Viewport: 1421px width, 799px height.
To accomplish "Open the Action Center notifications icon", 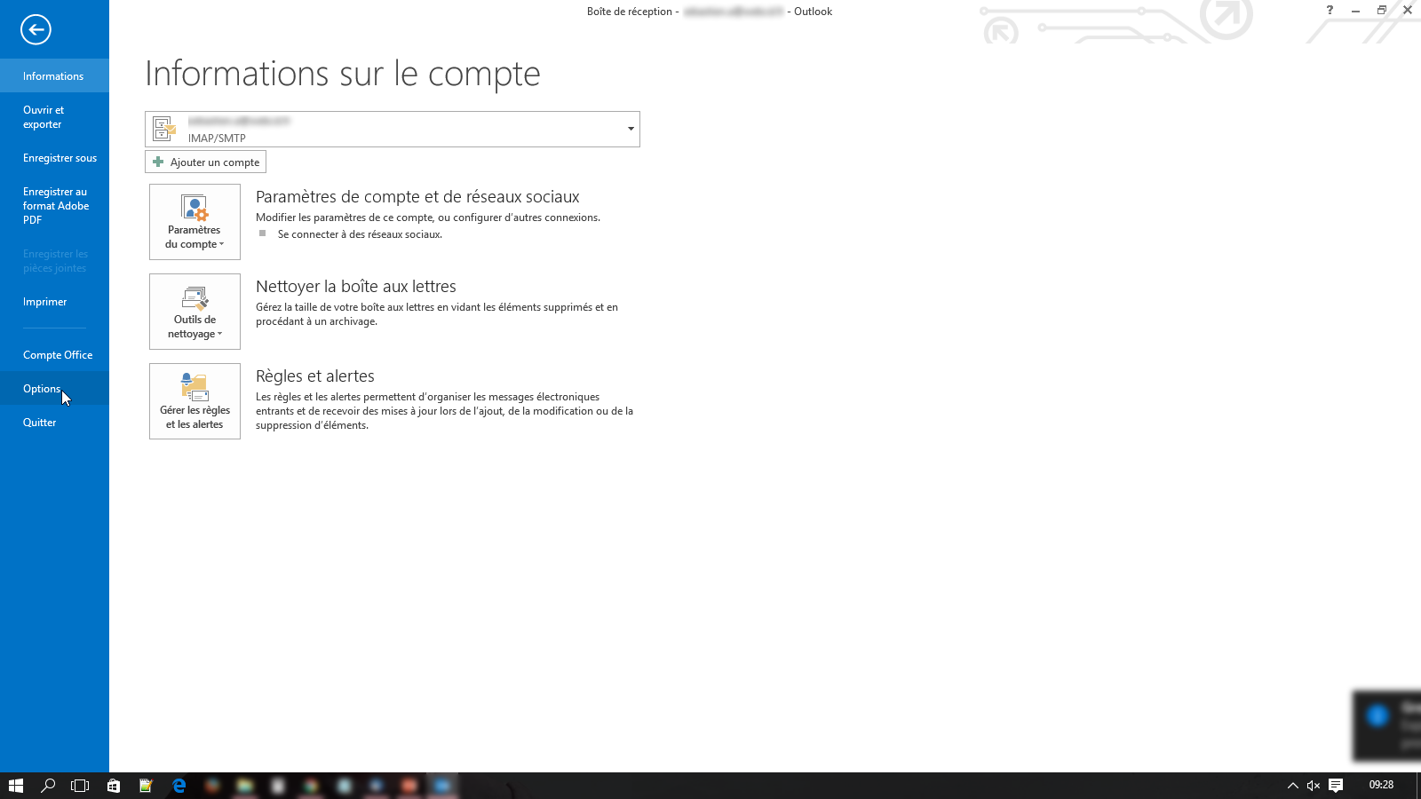I will [x=1336, y=786].
